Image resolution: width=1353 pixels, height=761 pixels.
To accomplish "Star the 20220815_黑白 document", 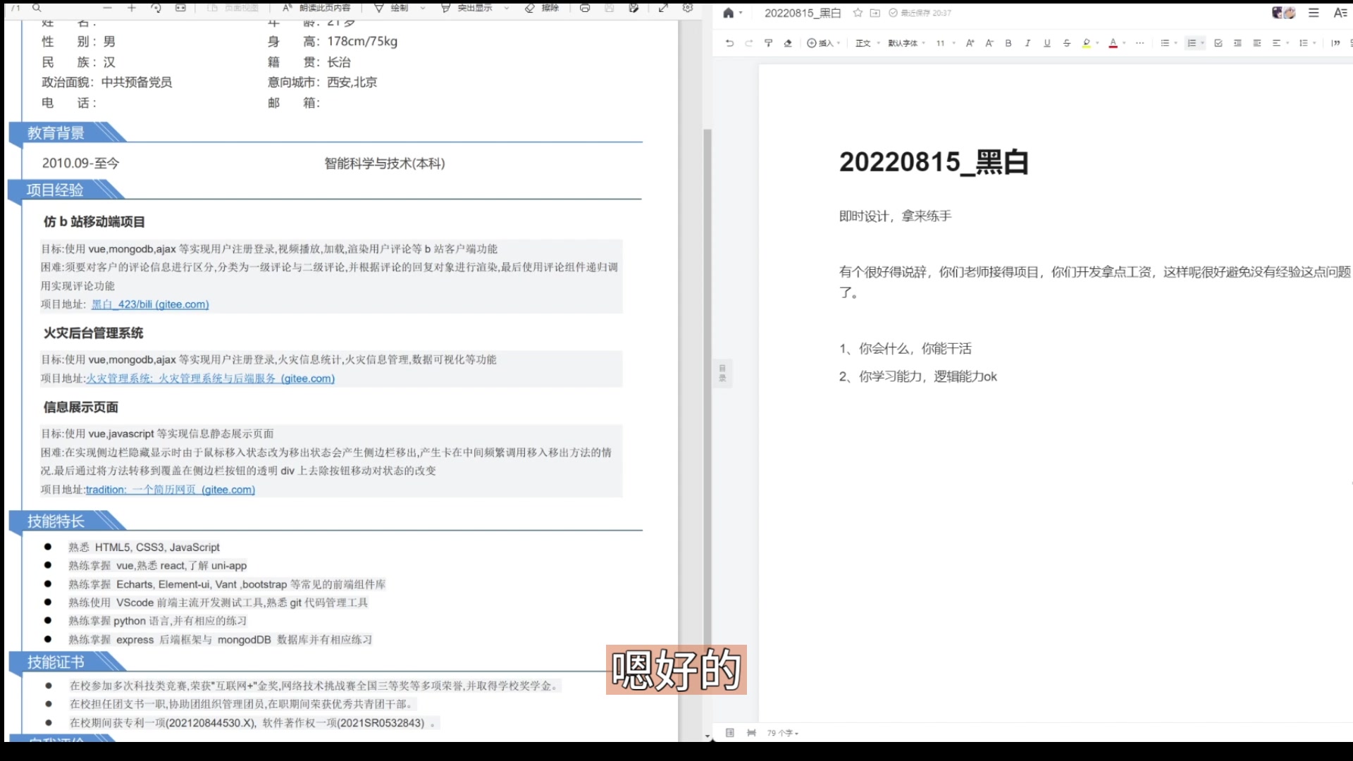I will (858, 13).
